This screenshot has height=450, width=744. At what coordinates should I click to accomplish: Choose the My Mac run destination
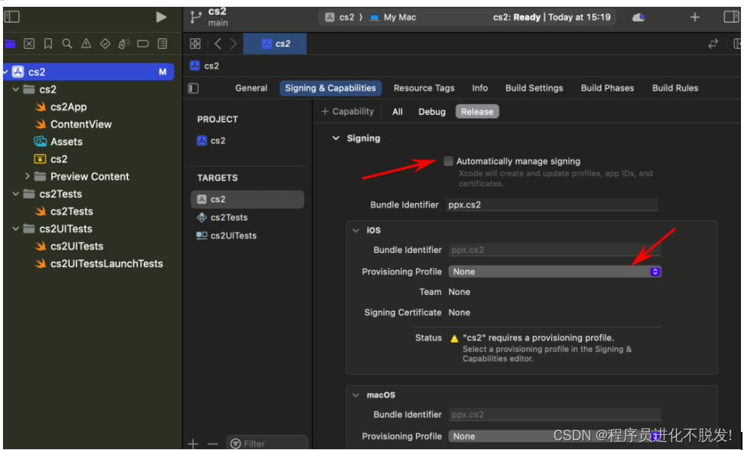(x=393, y=17)
